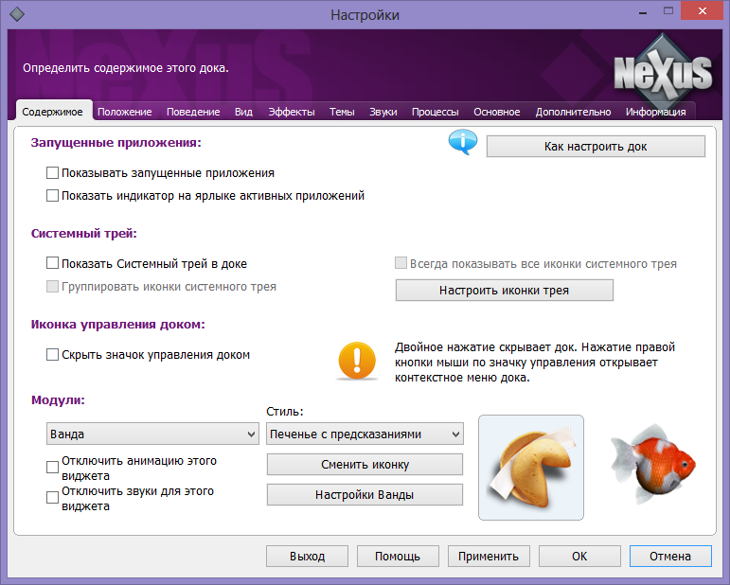Check Отключить звуки для этого виджета
This screenshot has height=585, width=730.
[x=53, y=498]
